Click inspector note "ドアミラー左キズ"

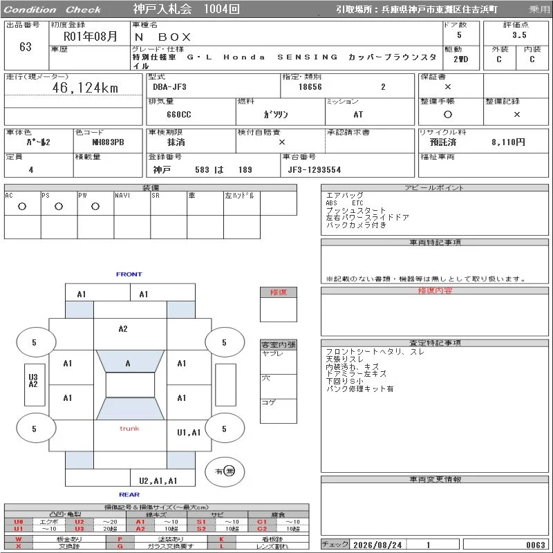[356, 374]
